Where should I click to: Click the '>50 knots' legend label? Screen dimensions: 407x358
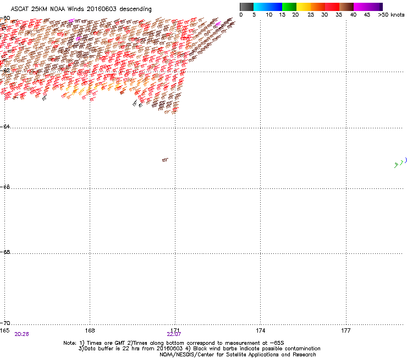[x=391, y=15]
